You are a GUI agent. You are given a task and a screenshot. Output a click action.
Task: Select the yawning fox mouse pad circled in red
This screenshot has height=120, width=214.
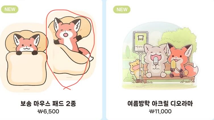coord(71,46)
